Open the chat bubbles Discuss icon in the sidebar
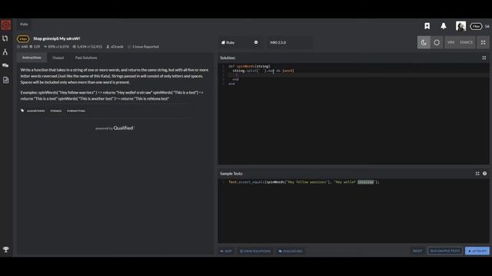492x276 pixels. (5, 66)
